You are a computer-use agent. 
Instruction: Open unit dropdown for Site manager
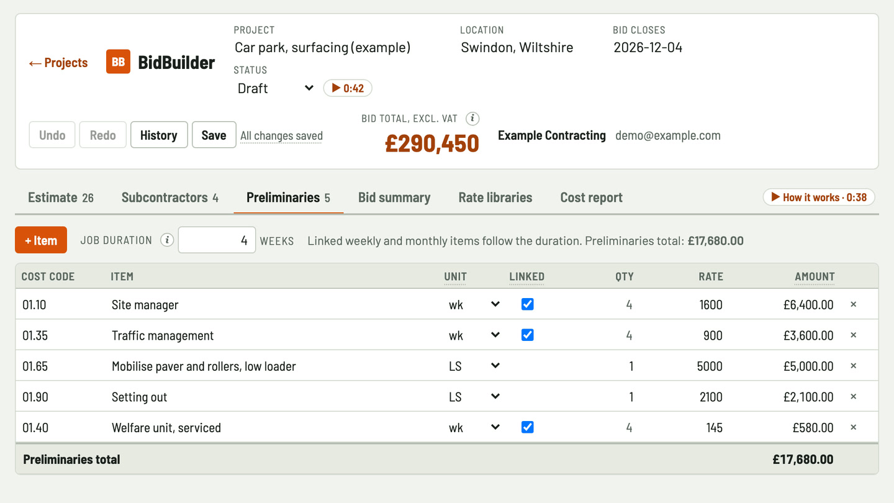(474, 304)
